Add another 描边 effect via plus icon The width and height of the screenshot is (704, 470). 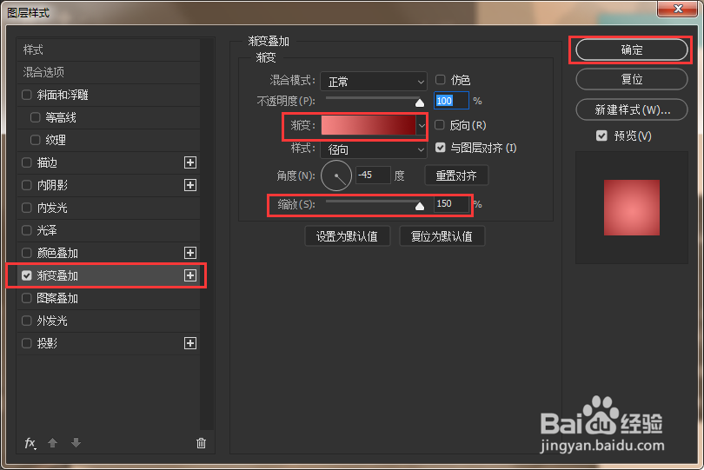pyautogui.click(x=190, y=162)
